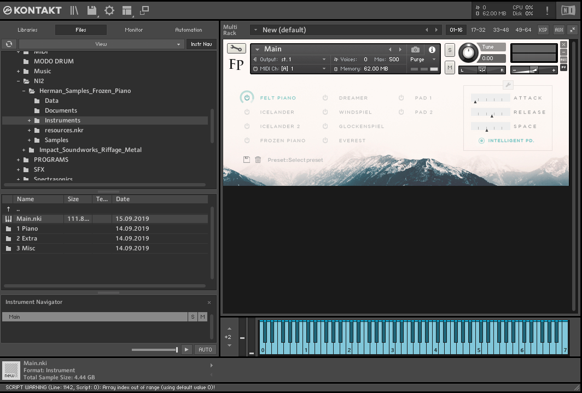Adjust the ATTACK slider
This screenshot has height=393, width=582.
click(x=490, y=98)
